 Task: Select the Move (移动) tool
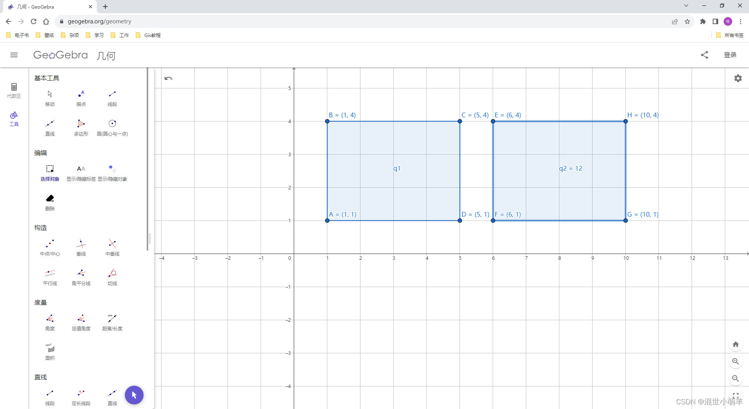pos(50,98)
